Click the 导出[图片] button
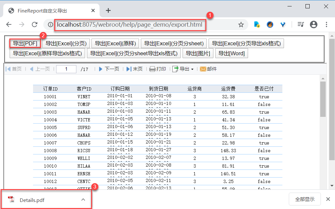The height and width of the screenshot is (209, 335). pyautogui.click(x=198, y=53)
